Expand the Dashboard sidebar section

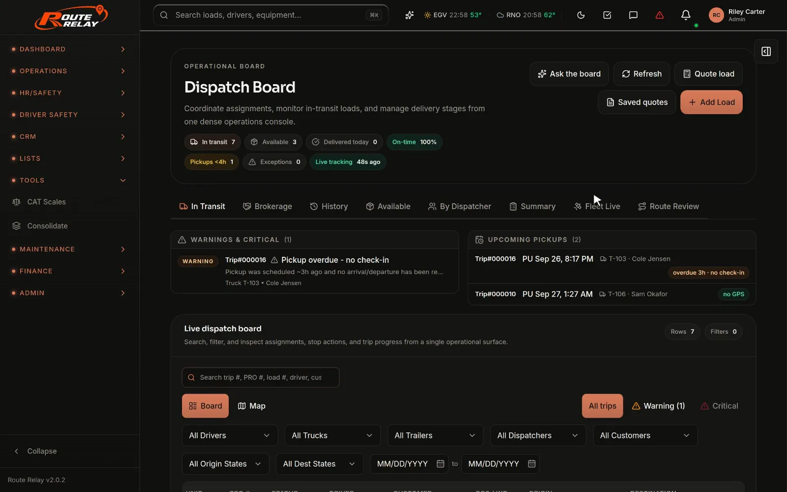[70, 49]
